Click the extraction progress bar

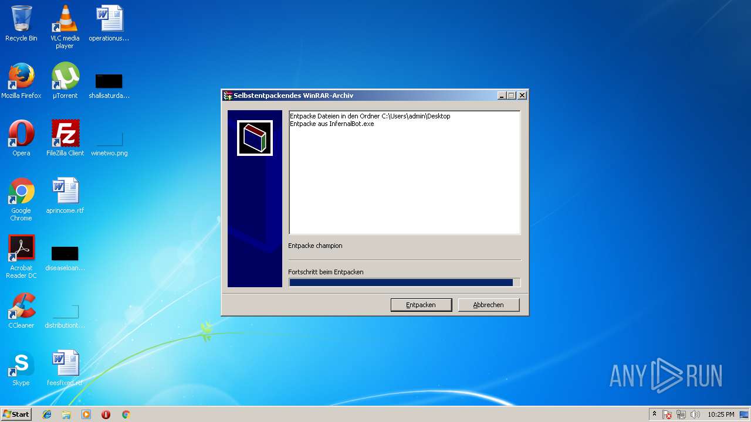point(404,283)
